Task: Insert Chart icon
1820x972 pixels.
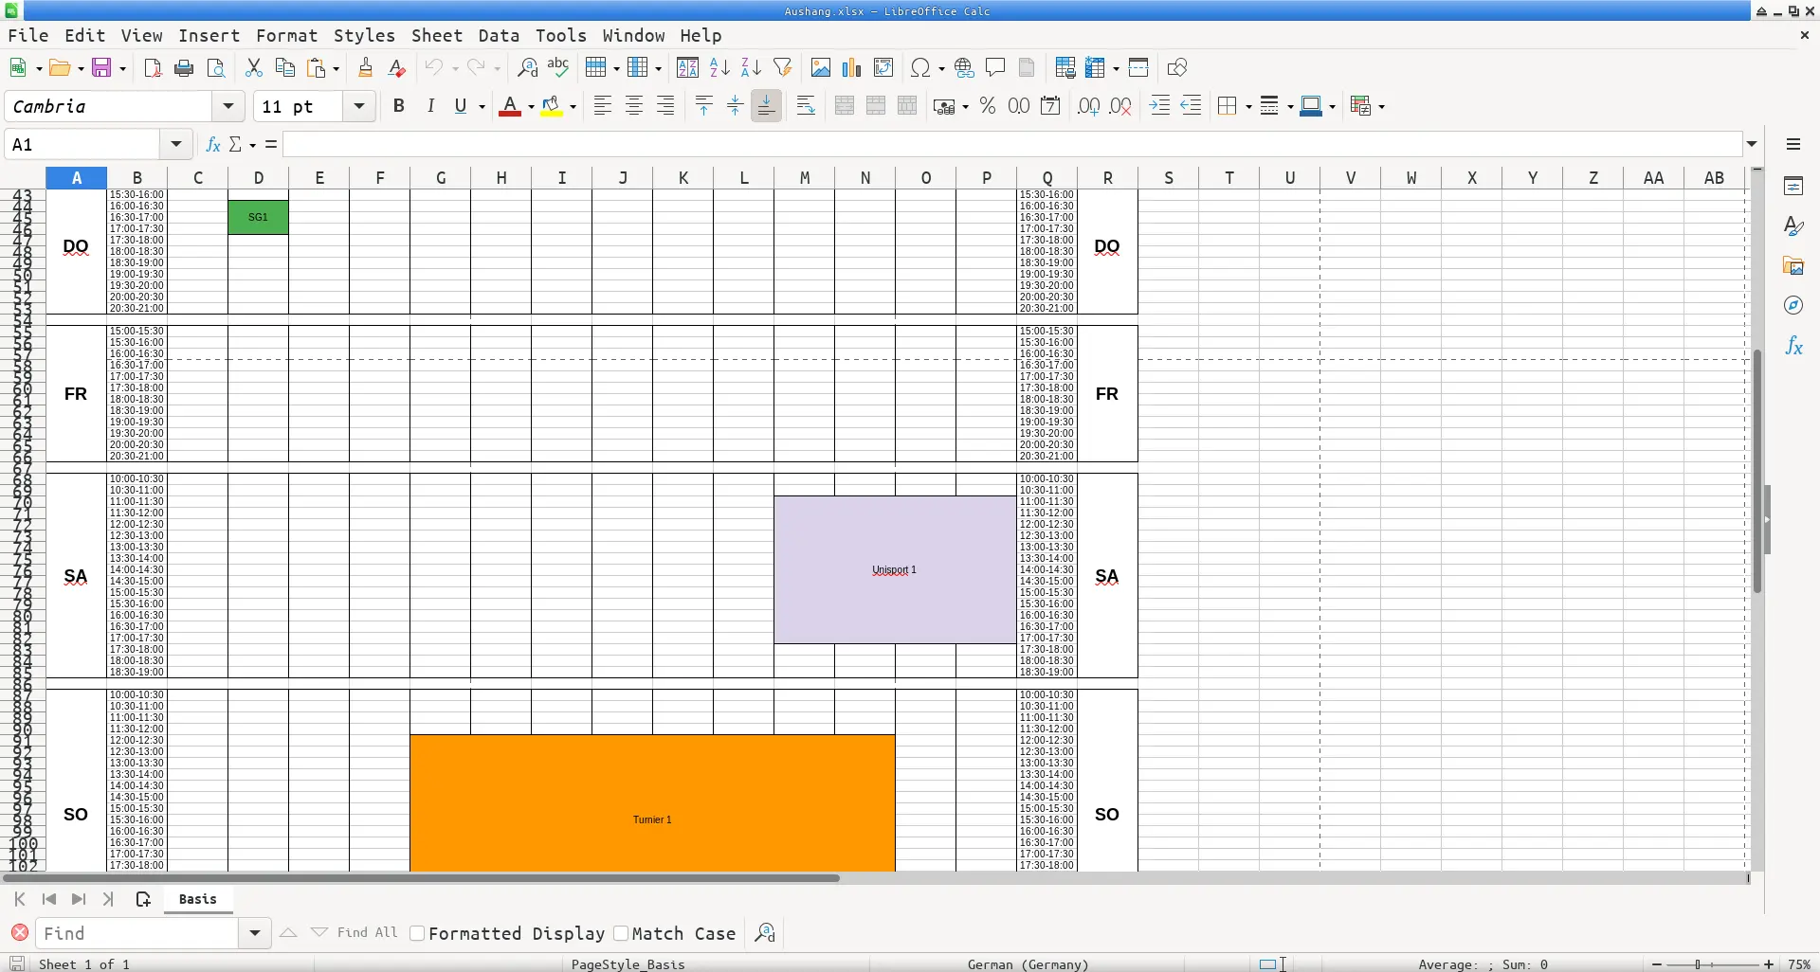Action: coord(852,67)
